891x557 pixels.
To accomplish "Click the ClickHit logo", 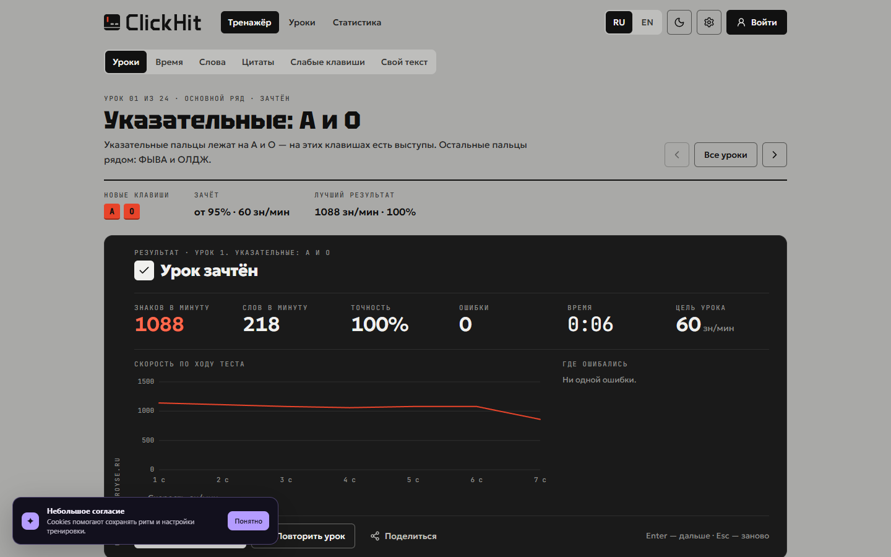I will point(152,22).
